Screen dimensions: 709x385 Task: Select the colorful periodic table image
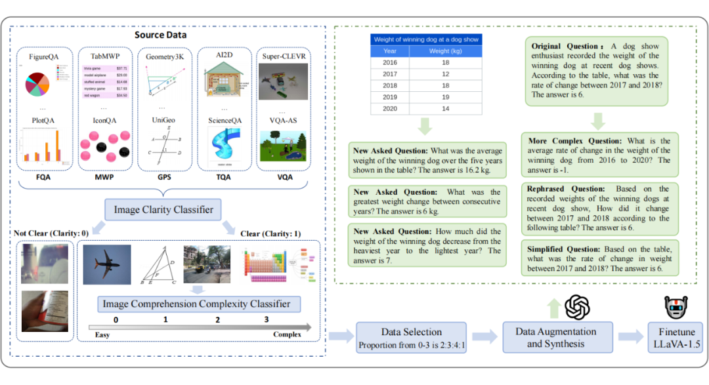click(x=265, y=266)
